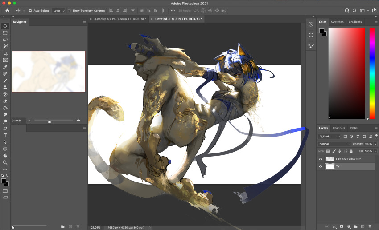Hide the 'Like and Follow Pliz' layer

pyautogui.click(x=321, y=159)
